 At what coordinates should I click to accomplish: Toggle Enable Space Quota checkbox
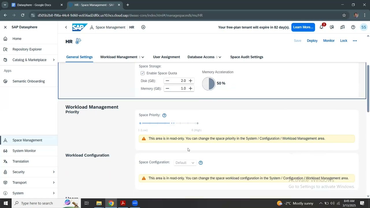(143, 73)
